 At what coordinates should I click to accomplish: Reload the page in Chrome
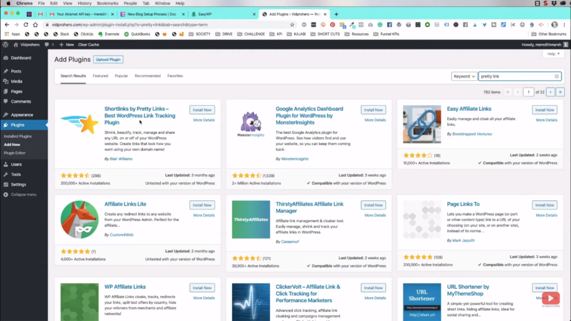coord(26,25)
